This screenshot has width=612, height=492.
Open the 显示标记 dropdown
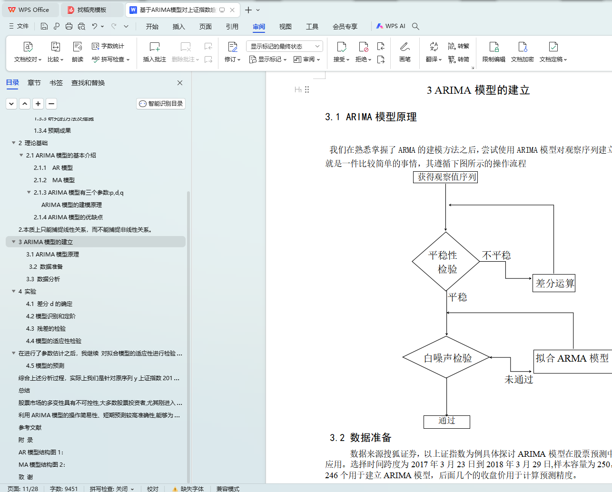click(x=268, y=59)
